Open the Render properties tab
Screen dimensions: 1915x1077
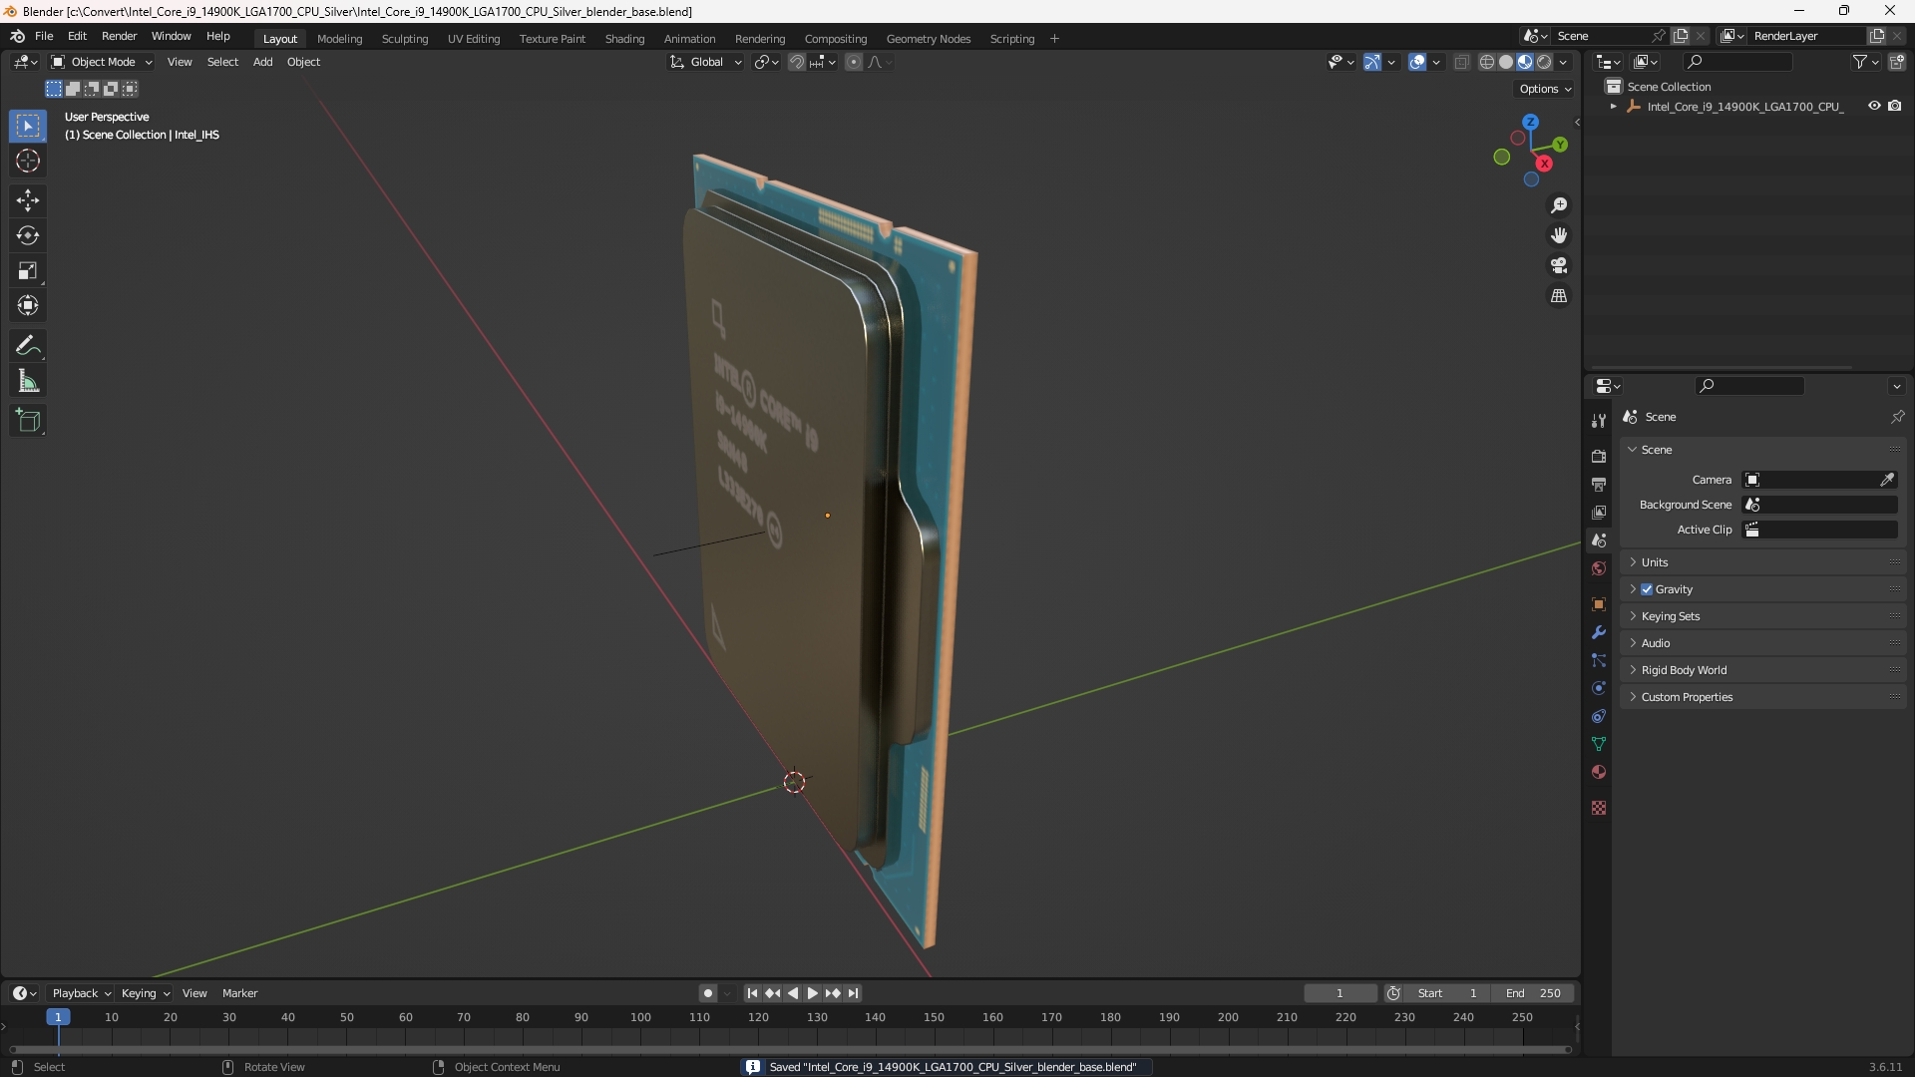click(x=1599, y=456)
